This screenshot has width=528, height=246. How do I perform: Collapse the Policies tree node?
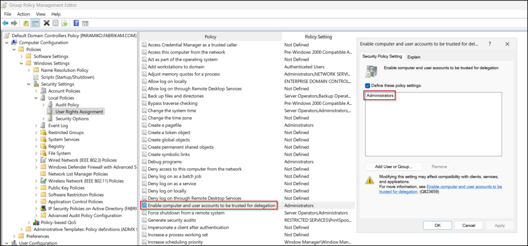pos(14,50)
